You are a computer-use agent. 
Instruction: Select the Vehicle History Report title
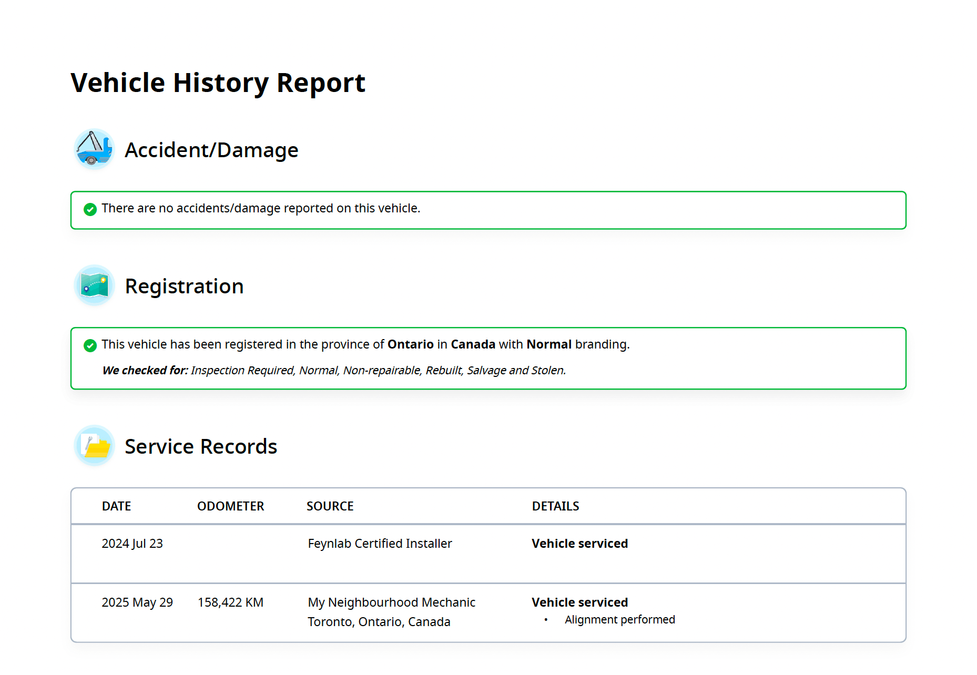point(218,83)
